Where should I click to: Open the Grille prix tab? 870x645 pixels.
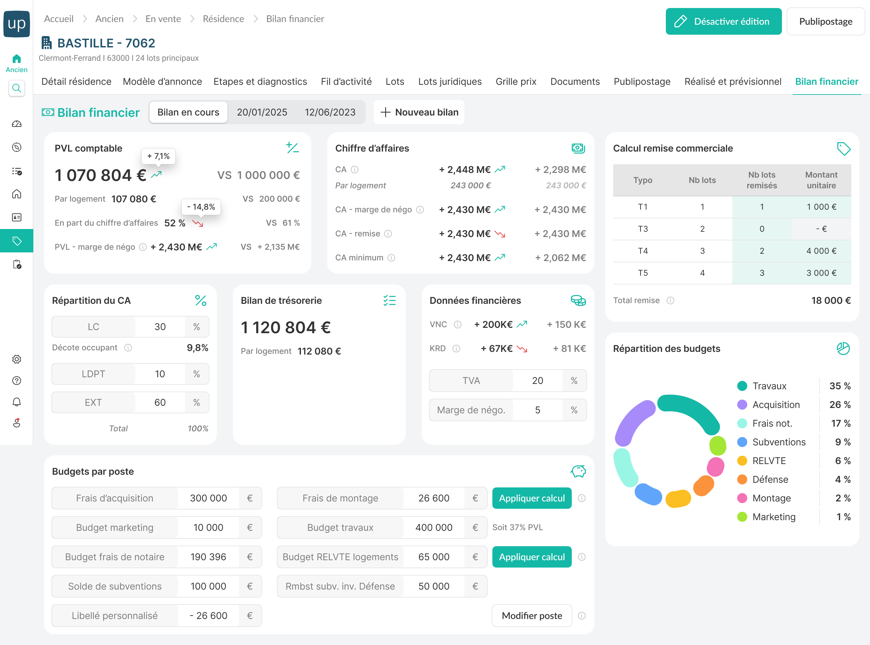click(516, 81)
